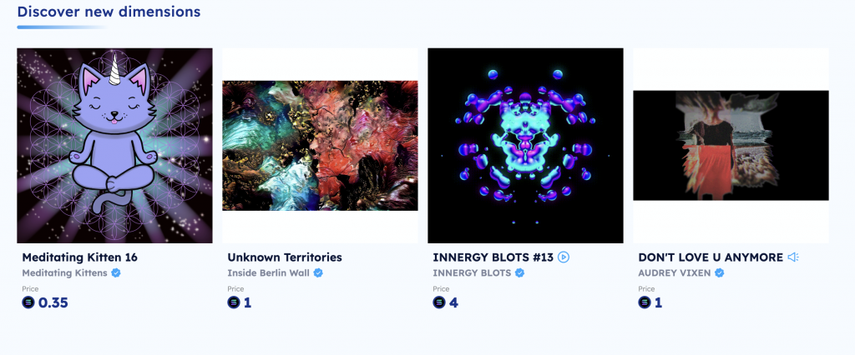The height and width of the screenshot is (355, 855).
Task: Click the Solana coin icon beside price 0.35
Action: tap(28, 302)
